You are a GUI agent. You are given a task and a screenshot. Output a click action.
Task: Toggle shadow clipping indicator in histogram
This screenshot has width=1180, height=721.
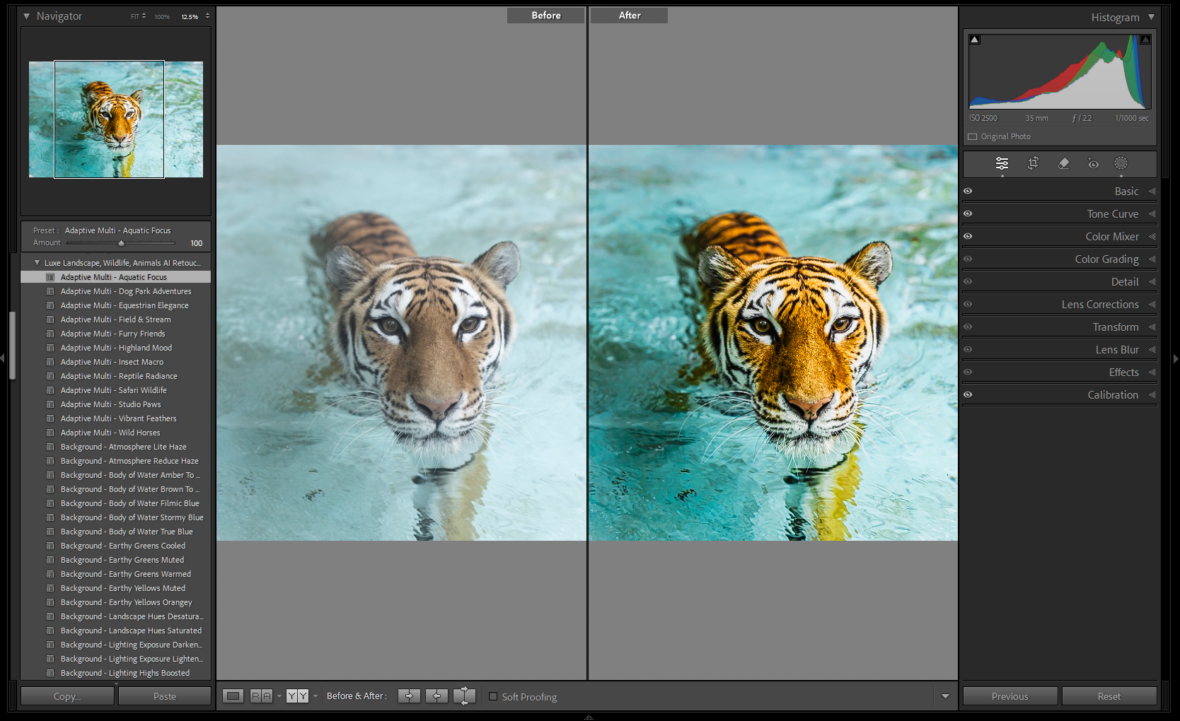coord(975,40)
